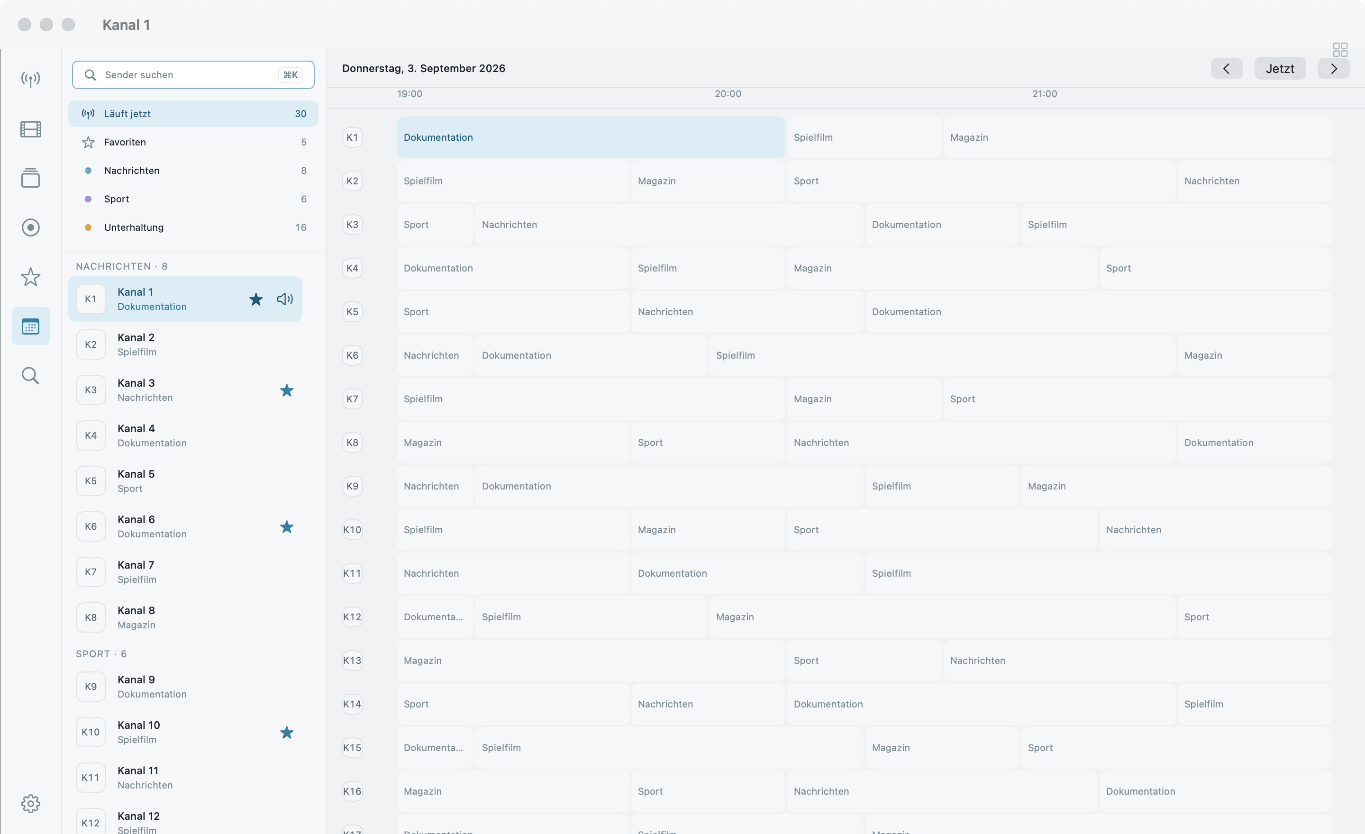This screenshot has width=1365, height=834.
Task: Open K1 Dokumentation program at 19:00
Action: click(591, 137)
